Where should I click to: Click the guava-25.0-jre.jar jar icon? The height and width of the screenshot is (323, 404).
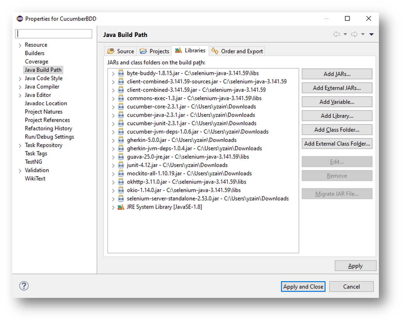tap(121, 157)
